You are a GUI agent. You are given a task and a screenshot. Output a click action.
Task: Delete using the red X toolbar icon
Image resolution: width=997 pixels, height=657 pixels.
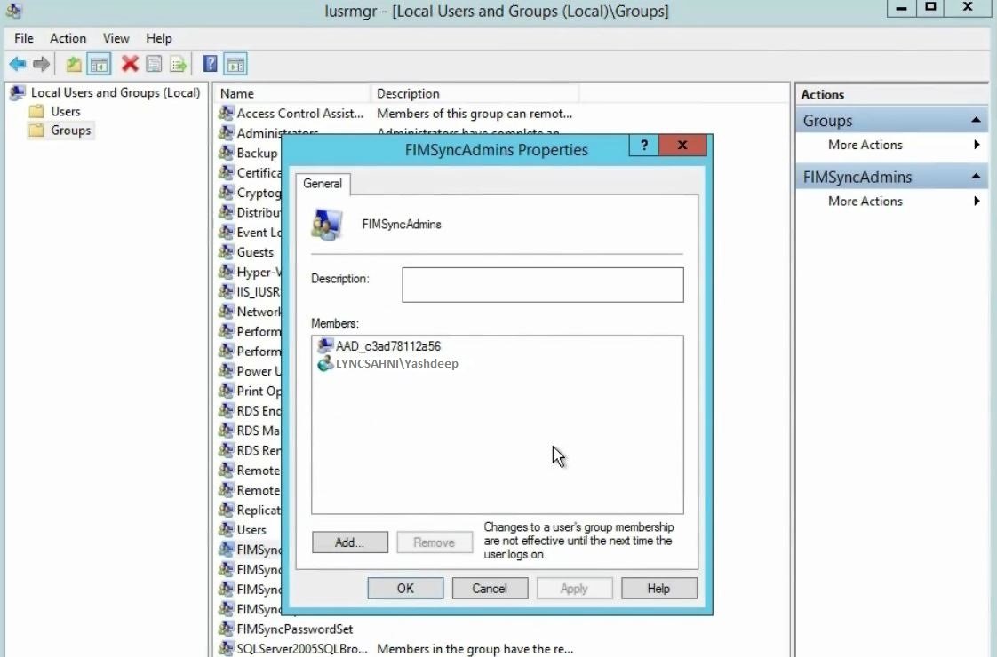130,64
